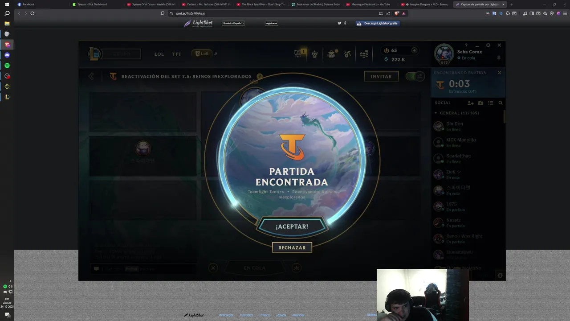
Task: Click the Descarga Lightshot gratis button
Action: [378, 23]
